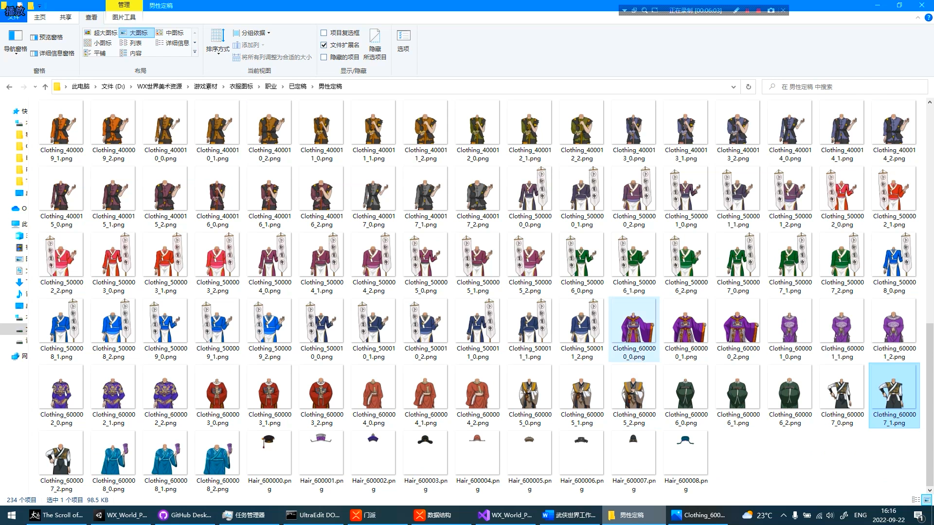Click the Refresh button beside address bar
This screenshot has height=525, width=934.
[749, 87]
